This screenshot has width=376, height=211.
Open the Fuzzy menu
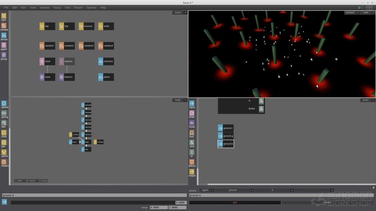[57, 8]
